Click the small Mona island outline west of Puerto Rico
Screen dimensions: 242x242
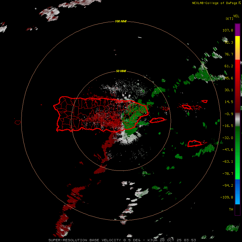click(18, 123)
